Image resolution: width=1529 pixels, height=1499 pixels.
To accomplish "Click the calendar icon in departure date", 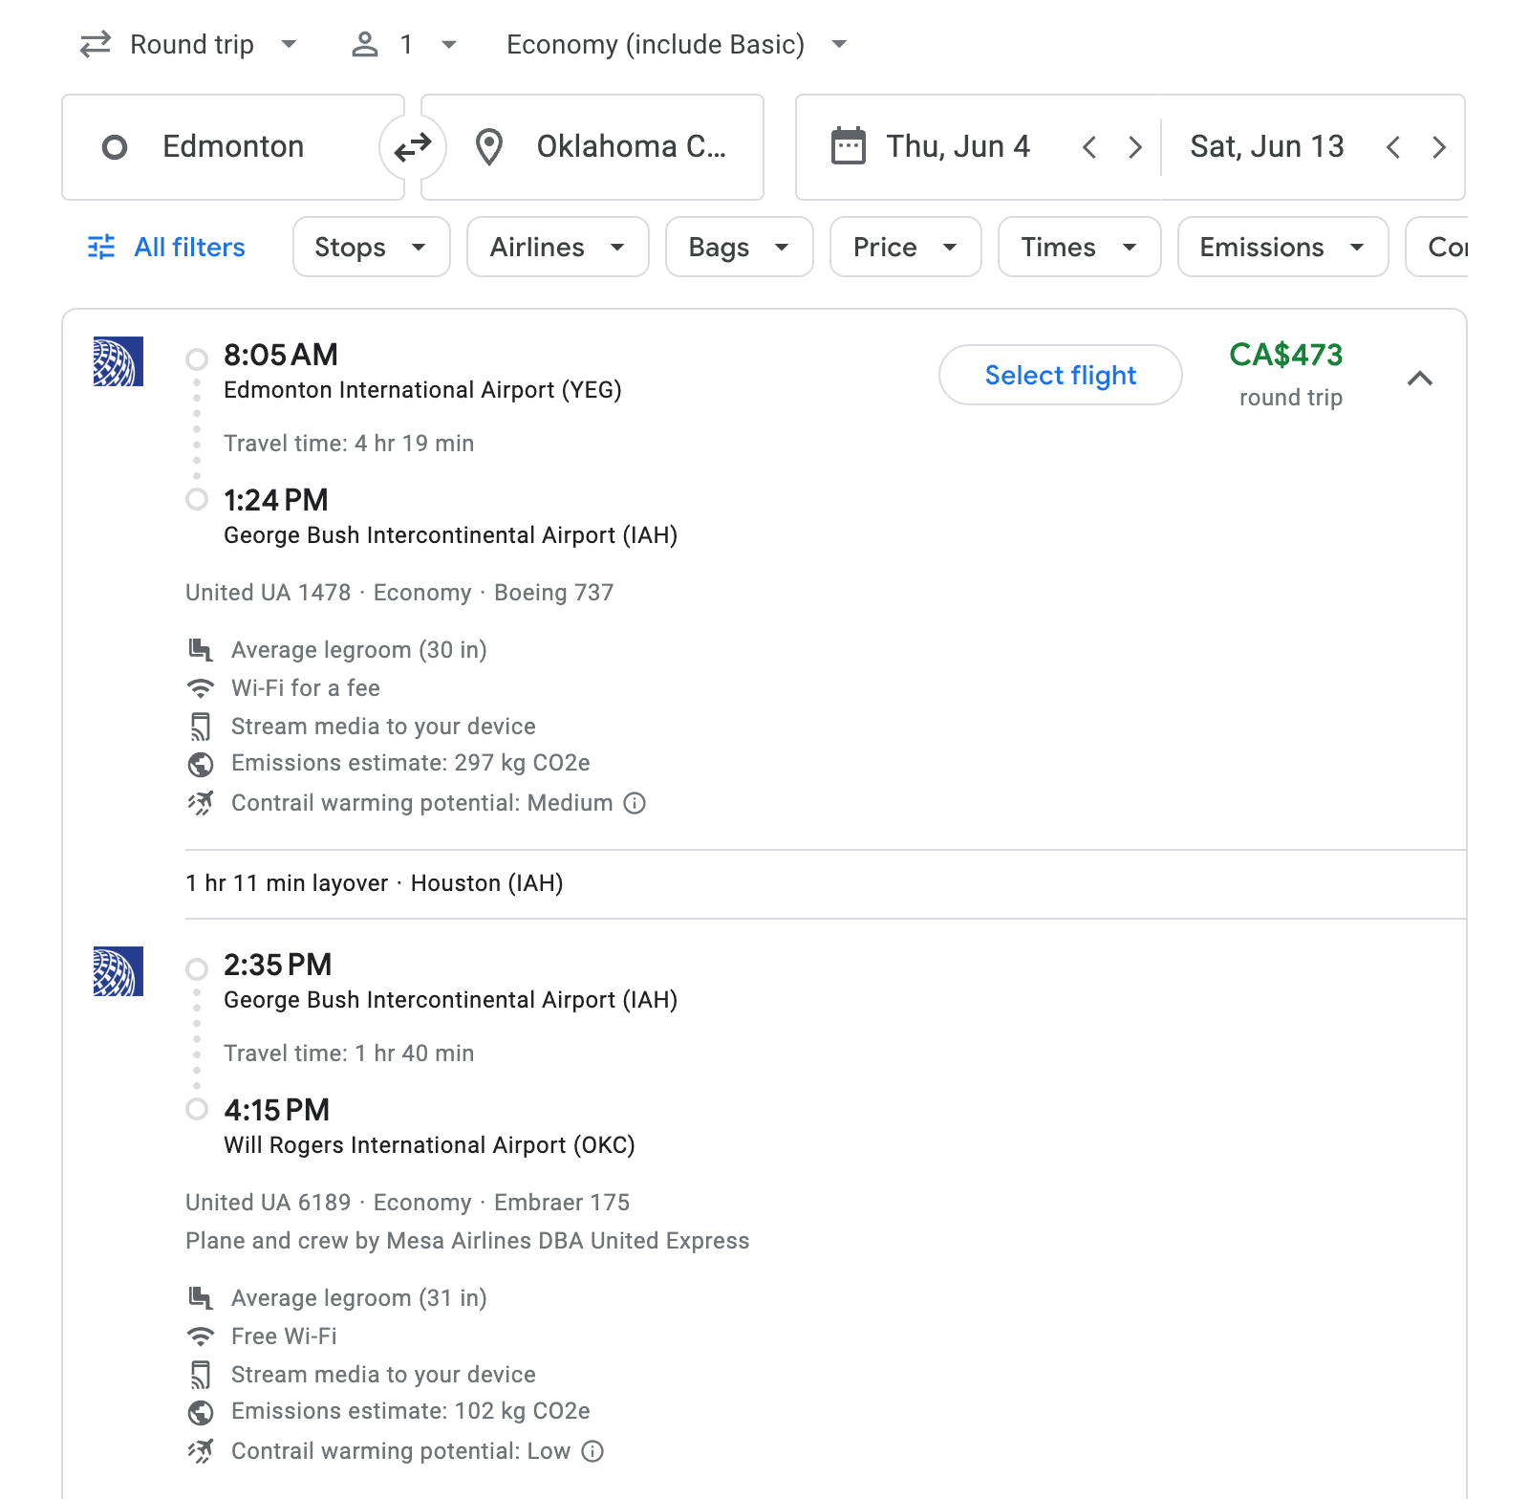I will click(848, 146).
